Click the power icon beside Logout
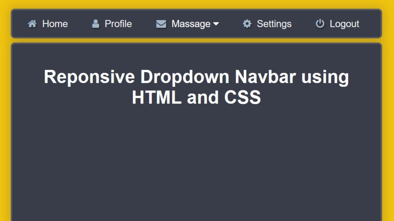 [320, 24]
